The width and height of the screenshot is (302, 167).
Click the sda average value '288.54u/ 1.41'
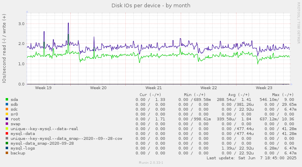(234, 100)
